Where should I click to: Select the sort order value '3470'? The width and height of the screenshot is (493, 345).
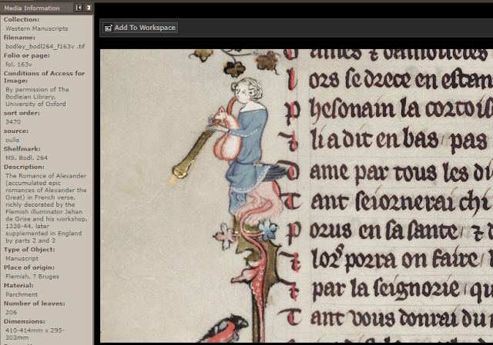(x=13, y=121)
